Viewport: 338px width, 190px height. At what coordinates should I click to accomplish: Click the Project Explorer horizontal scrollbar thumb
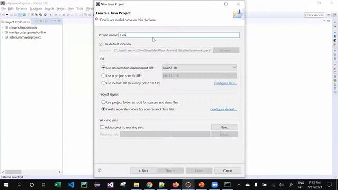[13, 172]
